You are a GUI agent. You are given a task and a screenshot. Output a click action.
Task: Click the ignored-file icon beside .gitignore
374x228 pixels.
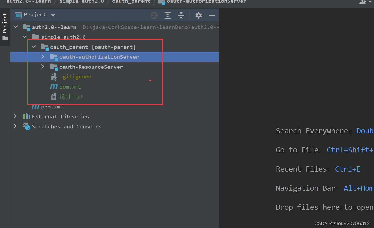pyautogui.click(x=54, y=77)
